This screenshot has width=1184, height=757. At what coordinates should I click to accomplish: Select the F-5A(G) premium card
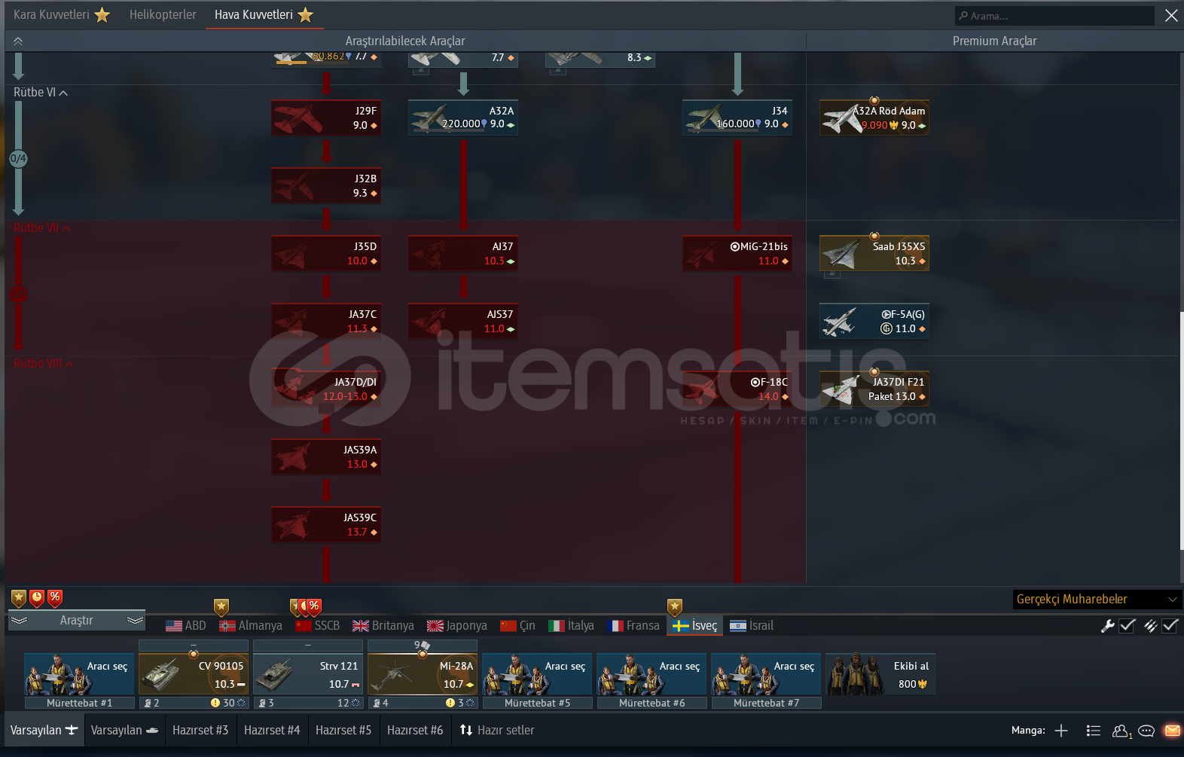coord(874,322)
